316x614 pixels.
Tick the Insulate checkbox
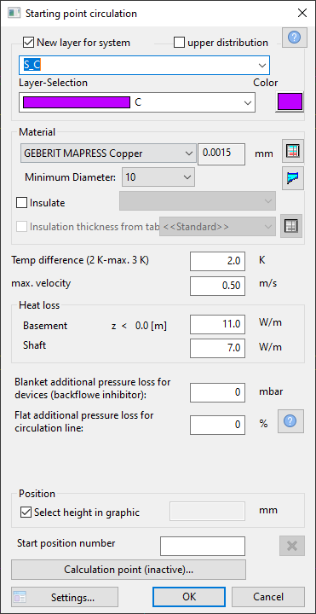[x=22, y=203]
